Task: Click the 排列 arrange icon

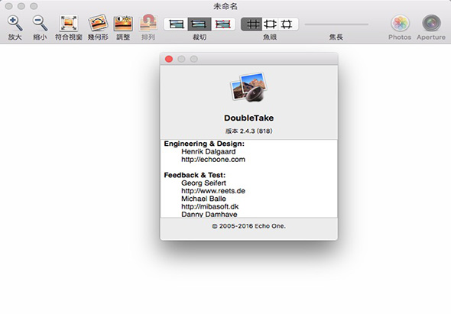Action: (x=148, y=23)
